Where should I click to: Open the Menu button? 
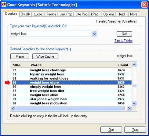tap(20, 56)
